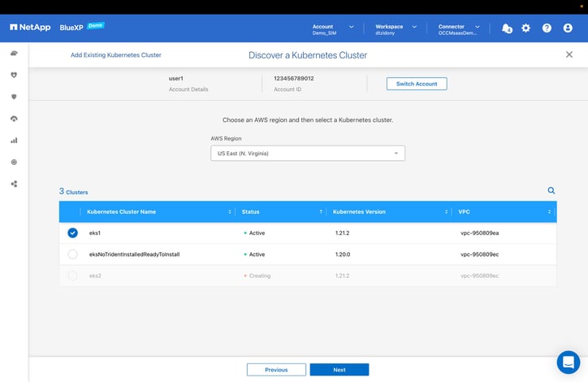
Task: Open the Workspace selector dropdown
Action: pos(395,28)
